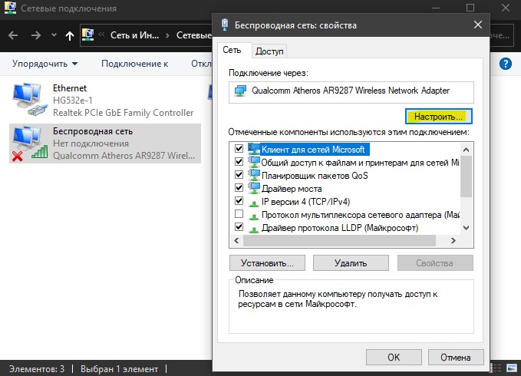Viewport: 521px width, 376px height.
Task: Select the Планировщик пакетов QoS list item
Action: (x=315, y=176)
